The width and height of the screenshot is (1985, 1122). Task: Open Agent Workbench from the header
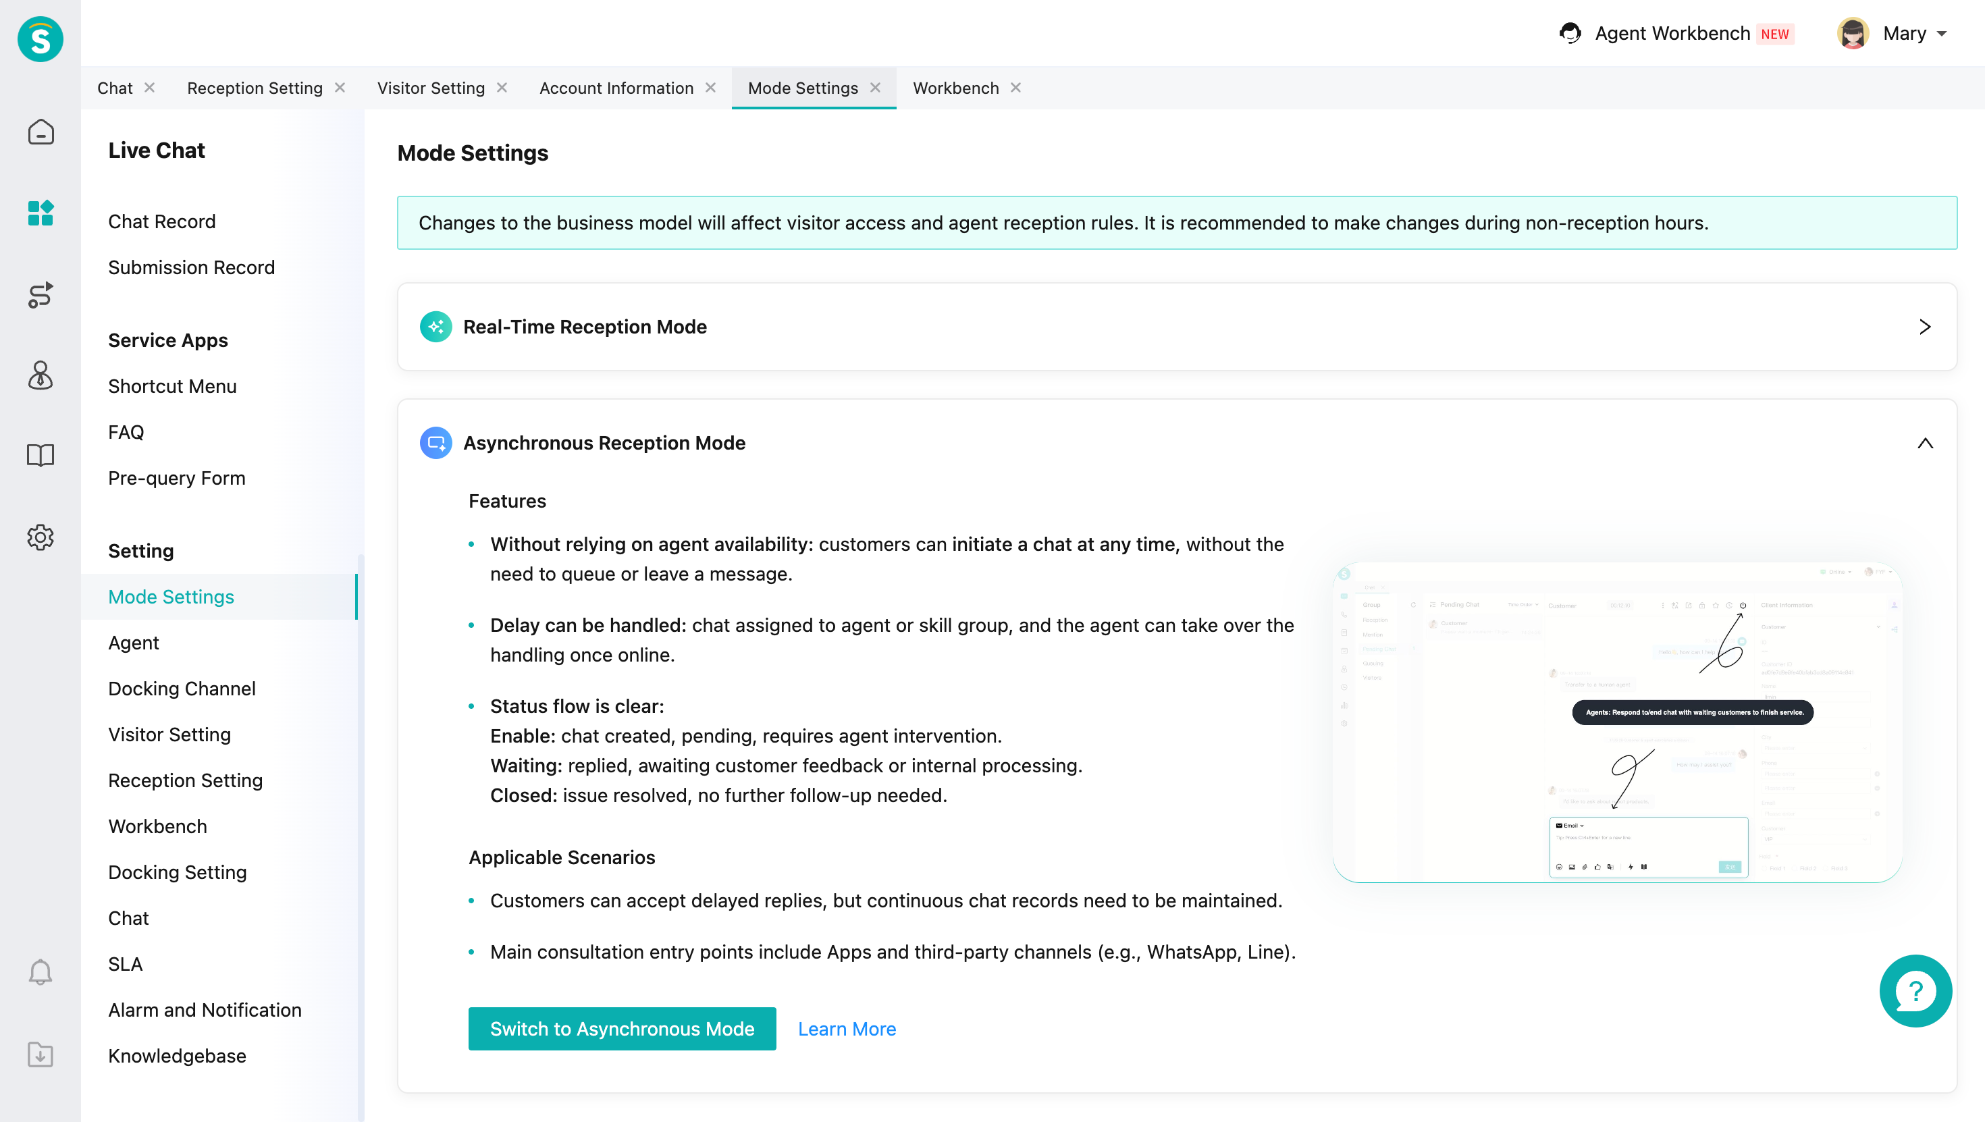(1671, 33)
